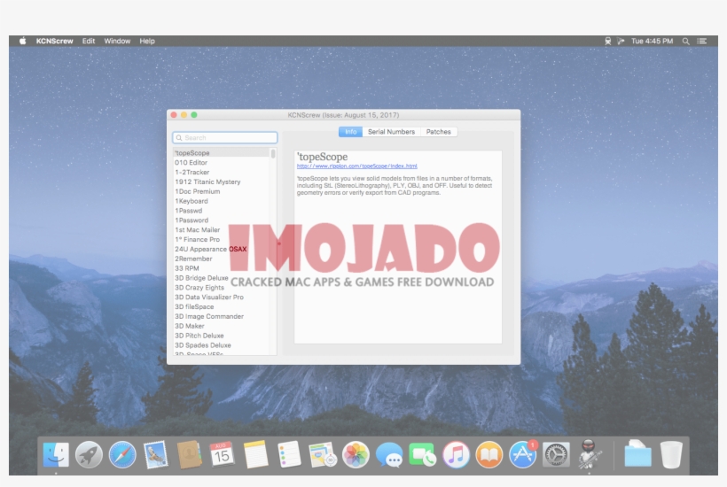Click KCNScrew app icon in dock
727x487 pixels.
(589, 454)
